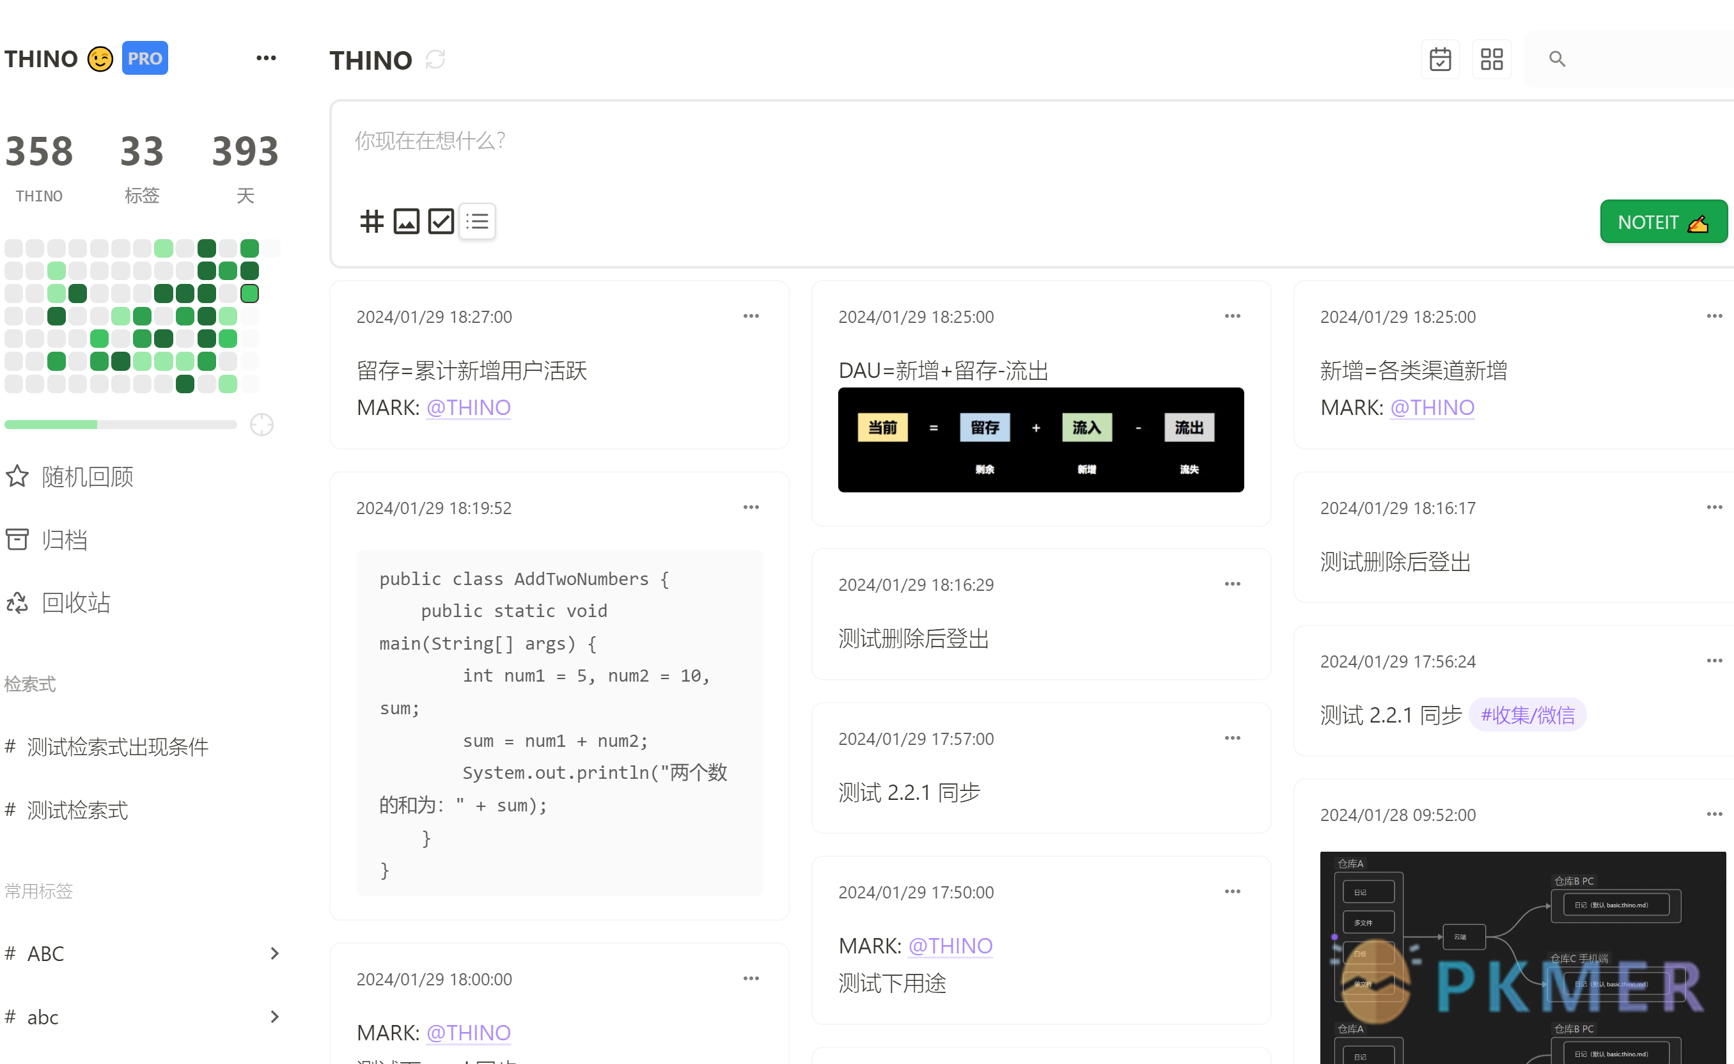The height and width of the screenshot is (1064, 1734).
Task: Click the 358 THINO count stat
Action: click(x=40, y=168)
